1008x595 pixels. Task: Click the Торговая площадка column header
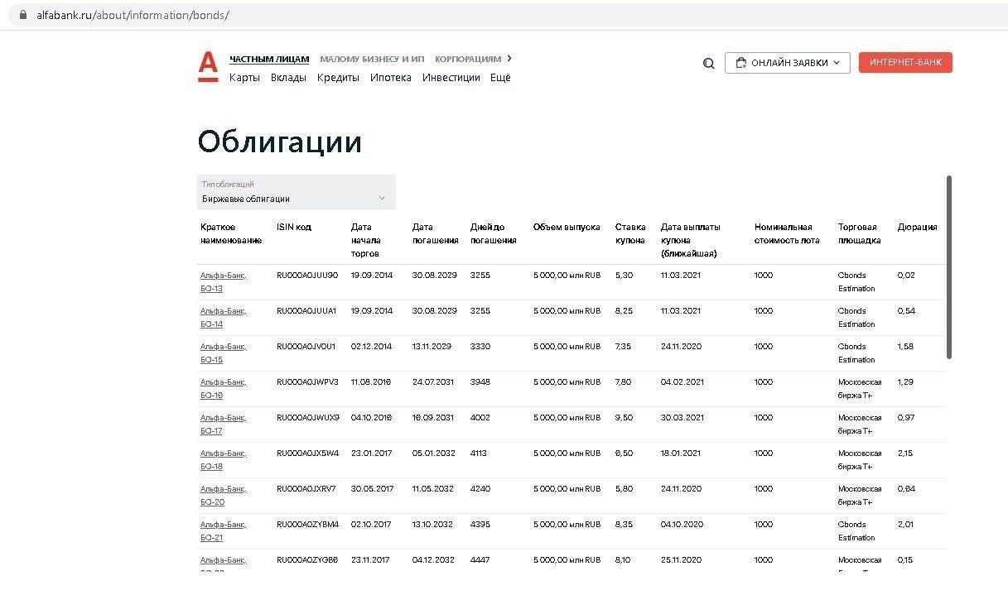pos(860,233)
